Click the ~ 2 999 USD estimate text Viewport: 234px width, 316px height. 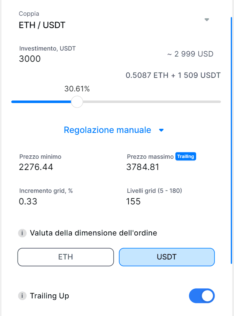pos(190,54)
